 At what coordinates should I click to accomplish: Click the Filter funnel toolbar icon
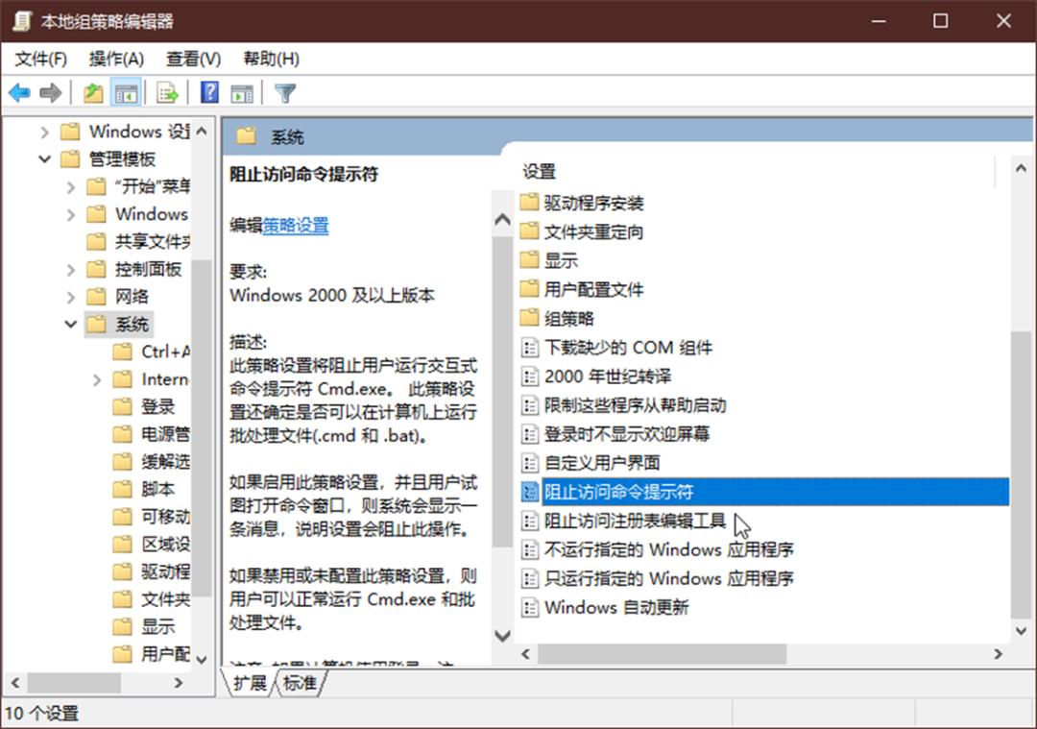[285, 92]
